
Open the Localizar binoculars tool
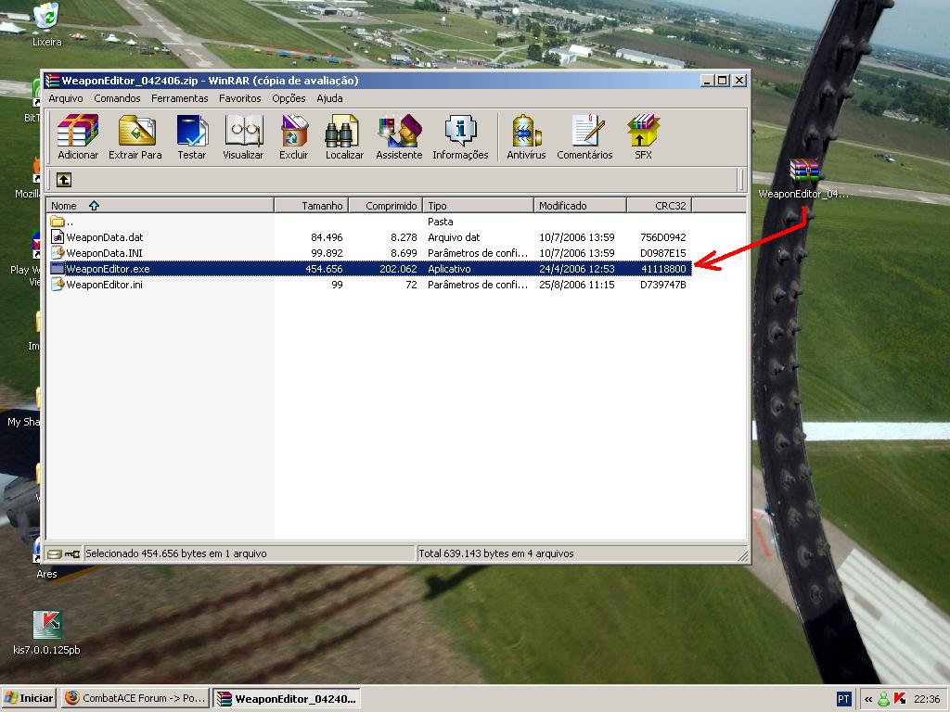(344, 137)
